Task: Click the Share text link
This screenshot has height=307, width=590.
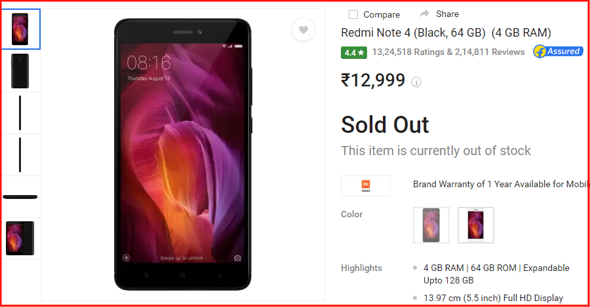Action: [447, 14]
